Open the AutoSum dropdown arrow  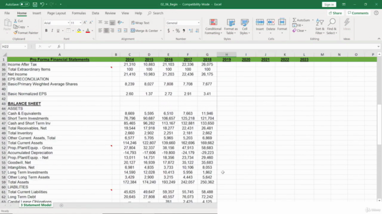(313, 20)
